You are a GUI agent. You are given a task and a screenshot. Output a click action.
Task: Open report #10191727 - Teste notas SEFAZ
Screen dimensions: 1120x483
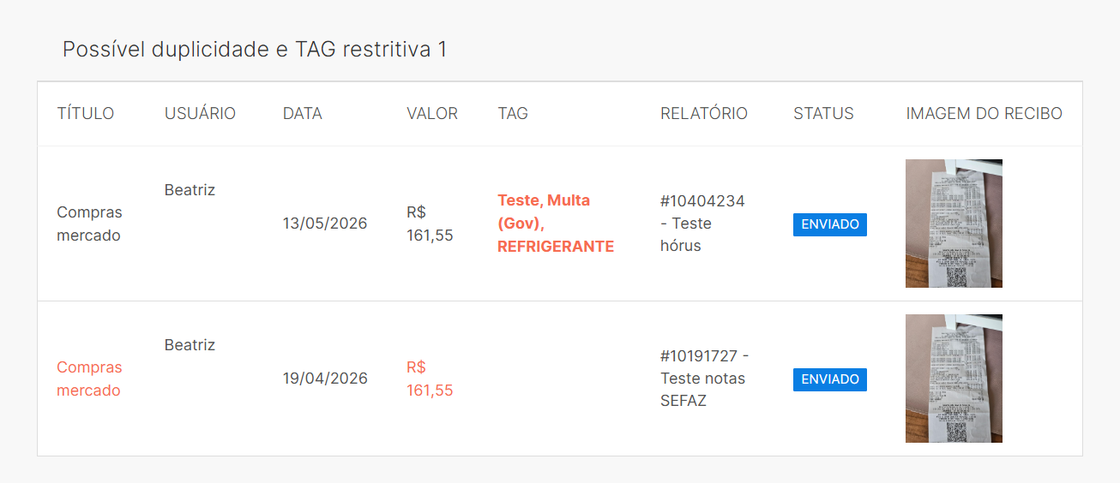point(705,379)
